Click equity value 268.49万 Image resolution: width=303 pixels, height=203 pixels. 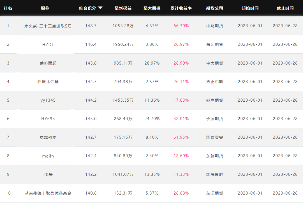point(123,118)
